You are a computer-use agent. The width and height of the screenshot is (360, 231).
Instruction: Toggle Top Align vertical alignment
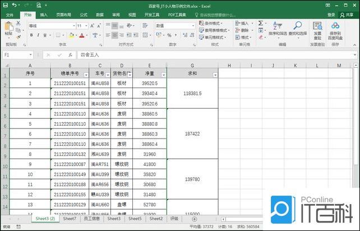108,25
